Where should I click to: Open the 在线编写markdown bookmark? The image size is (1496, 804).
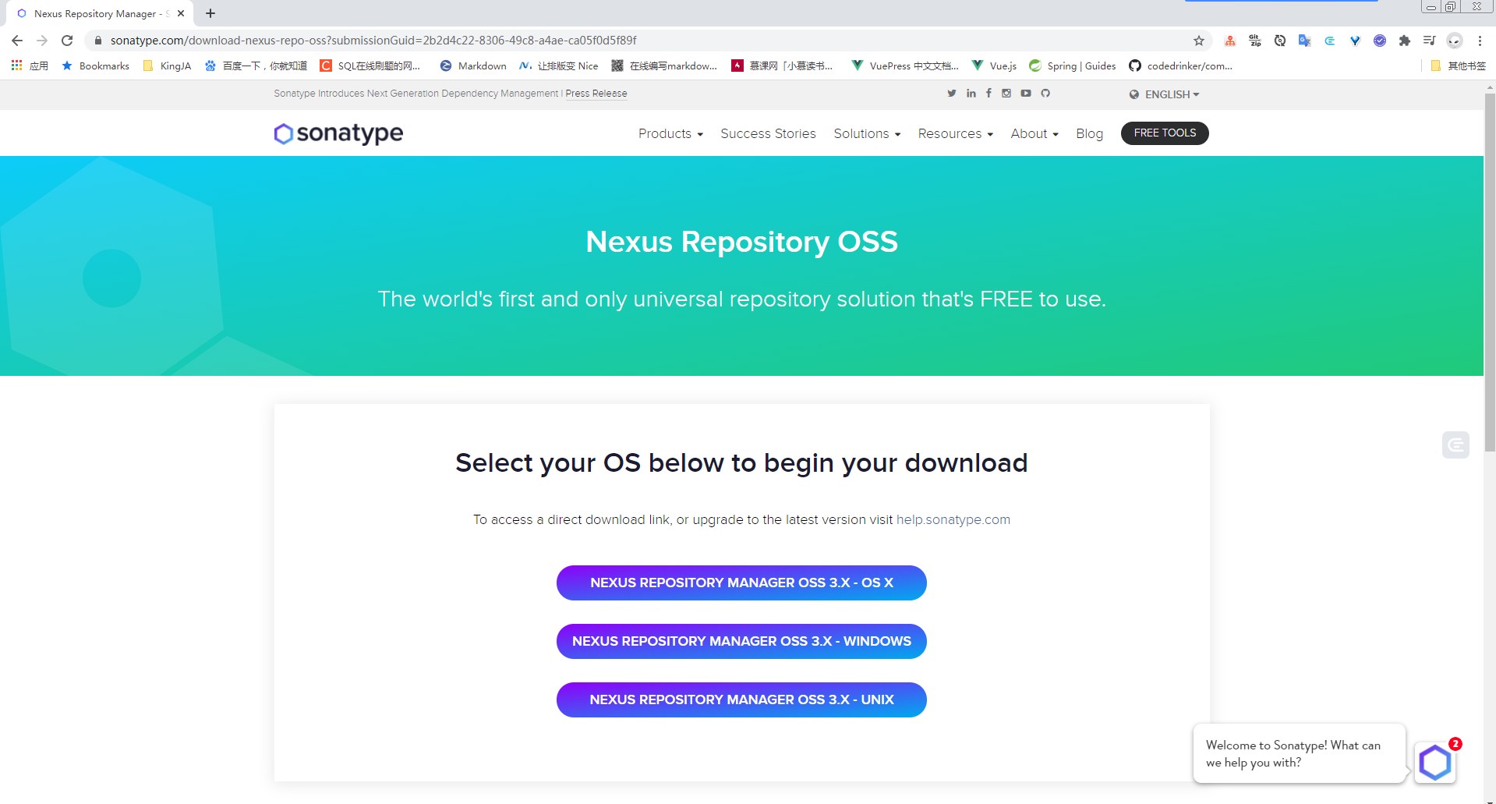click(x=664, y=66)
